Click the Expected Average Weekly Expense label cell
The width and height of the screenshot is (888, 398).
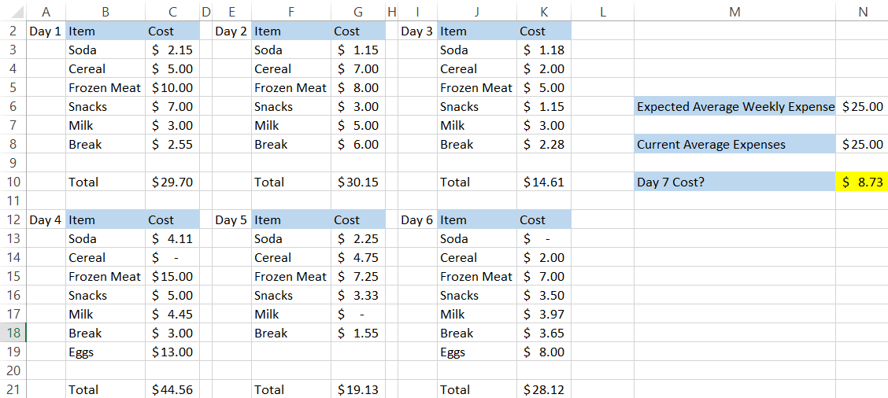(734, 106)
